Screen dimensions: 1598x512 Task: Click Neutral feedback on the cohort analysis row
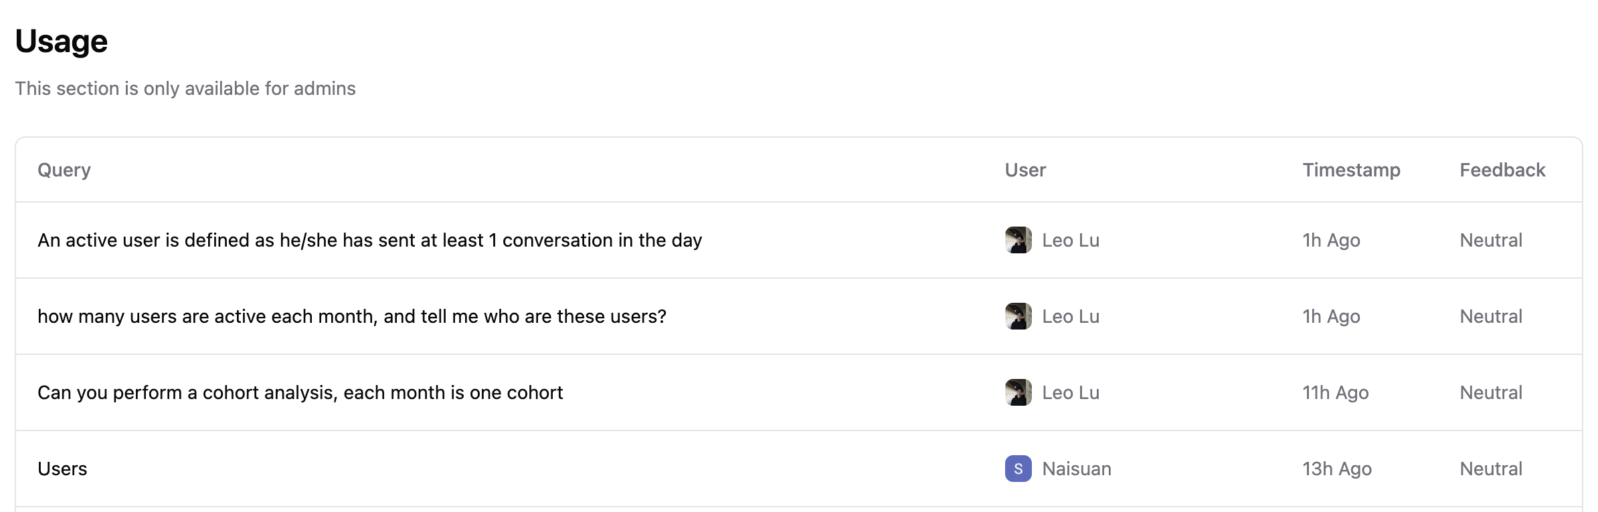pos(1491,392)
